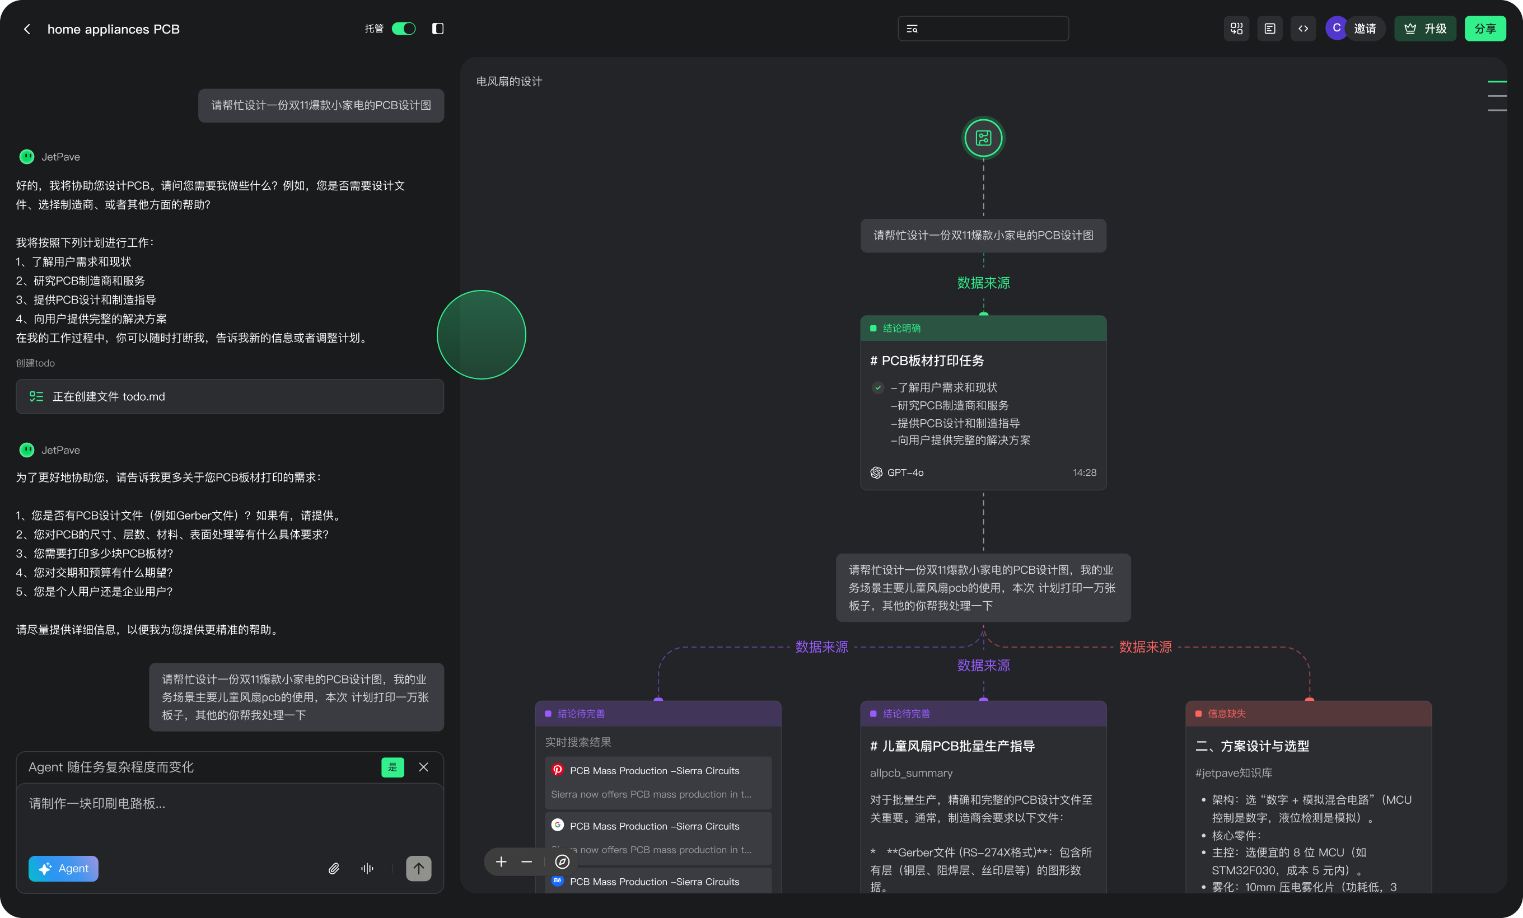Click the 分享 share button
Viewport: 1523px width, 918px height.
click(1486, 29)
